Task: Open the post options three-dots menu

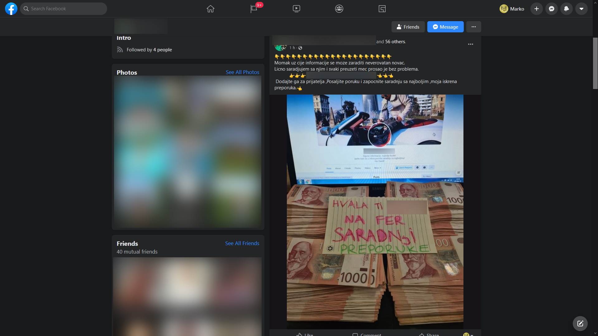Action: (x=471, y=44)
